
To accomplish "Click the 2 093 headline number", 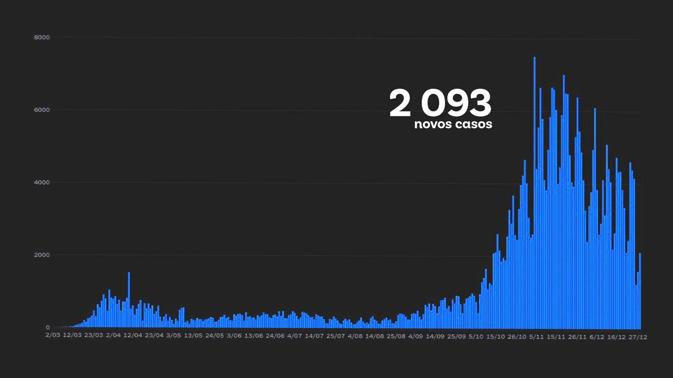I will [440, 103].
